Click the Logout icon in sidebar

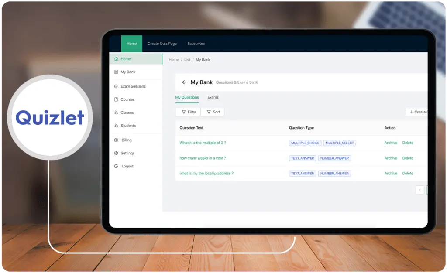116,166
